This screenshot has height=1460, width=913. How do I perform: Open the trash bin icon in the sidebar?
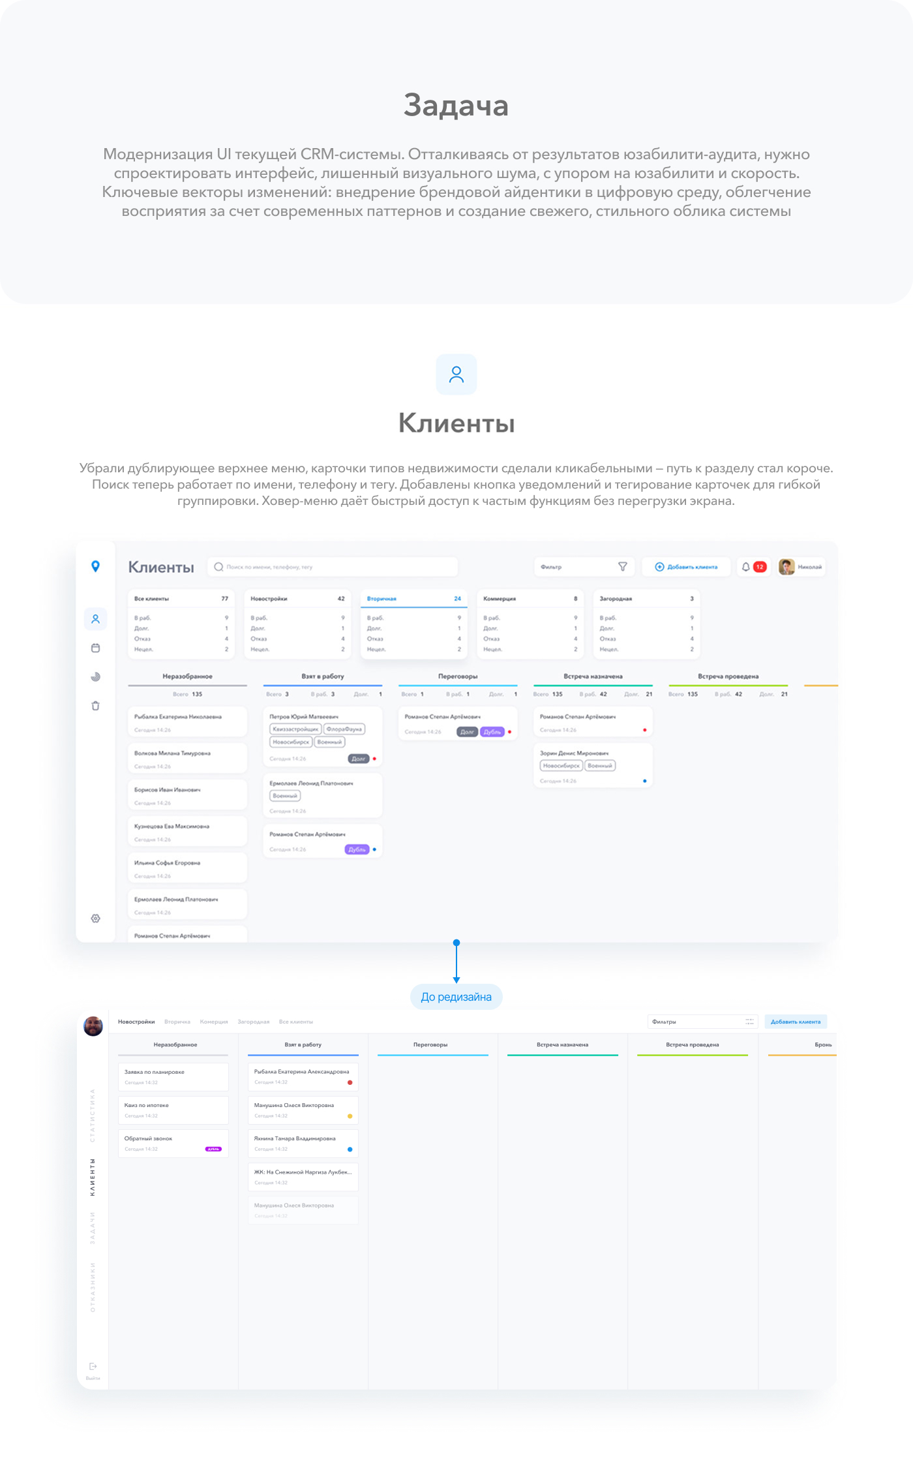pyautogui.click(x=95, y=706)
